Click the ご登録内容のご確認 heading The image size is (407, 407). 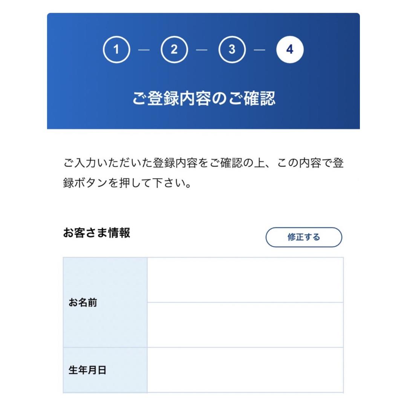tap(203, 98)
